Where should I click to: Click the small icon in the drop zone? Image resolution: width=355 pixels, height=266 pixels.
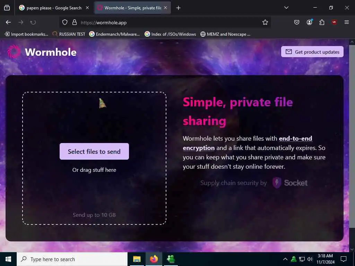102,103
